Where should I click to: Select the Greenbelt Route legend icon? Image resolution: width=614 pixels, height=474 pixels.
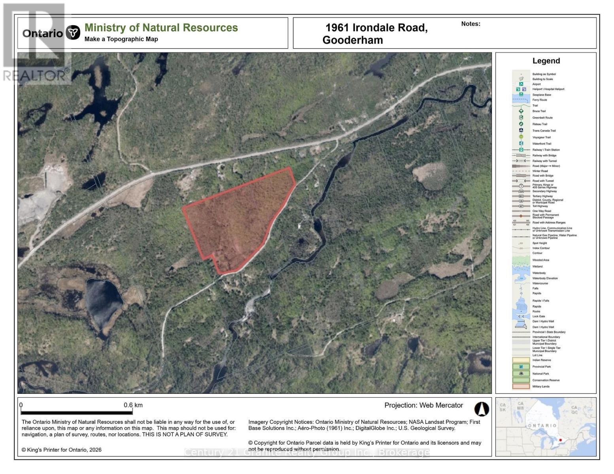point(521,117)
